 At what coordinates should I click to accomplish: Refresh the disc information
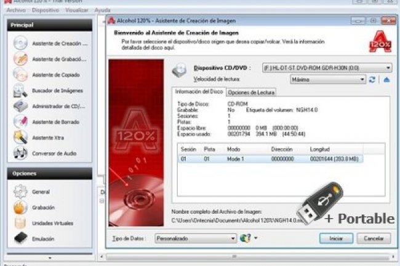[x=372, y=80]
